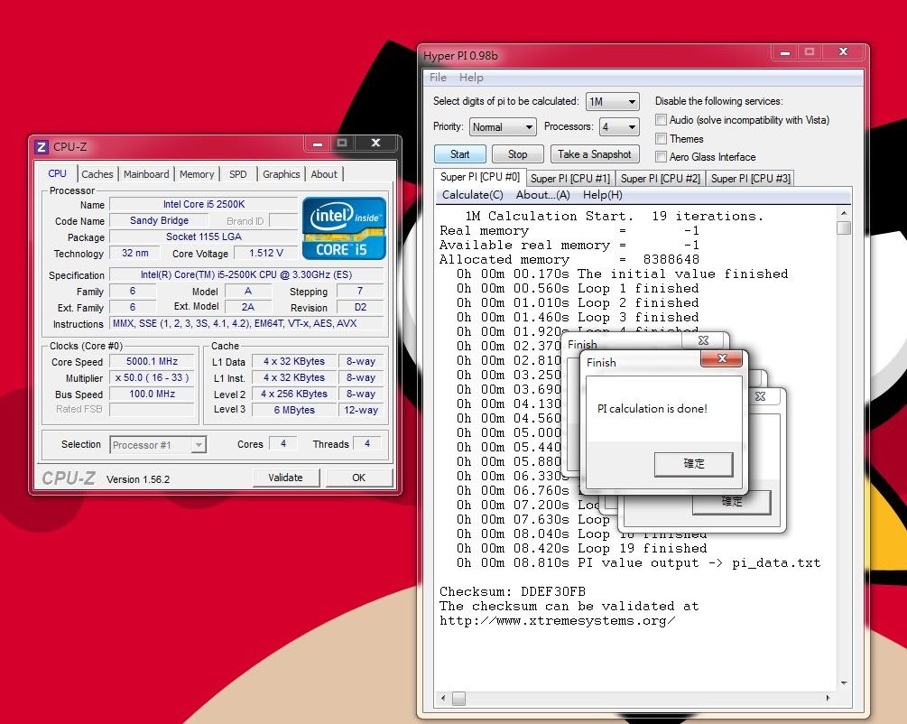The width and height of the screenshot is (907, 724).
Task: Enable the Audio service disable checkbox
Action: click(662, 120)
